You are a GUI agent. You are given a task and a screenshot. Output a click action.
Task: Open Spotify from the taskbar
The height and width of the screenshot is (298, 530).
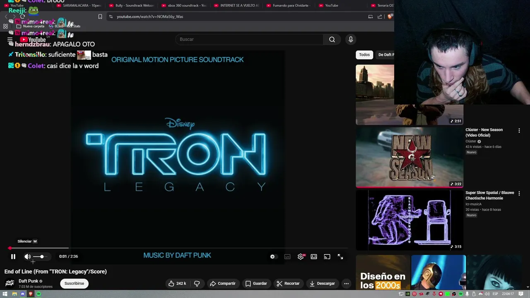coord(39,294)
